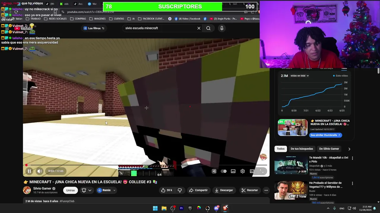The width and height of the screenshot is (380, 213).
Task: Open options for He Probado el Servidor video
Action: [352, 183]
